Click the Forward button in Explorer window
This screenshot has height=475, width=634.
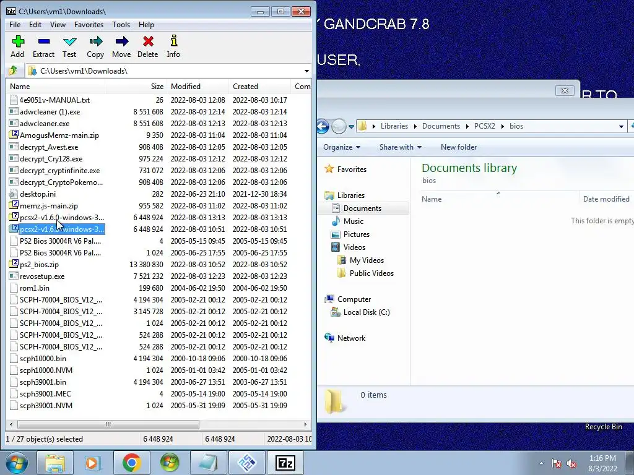(339, 126)
